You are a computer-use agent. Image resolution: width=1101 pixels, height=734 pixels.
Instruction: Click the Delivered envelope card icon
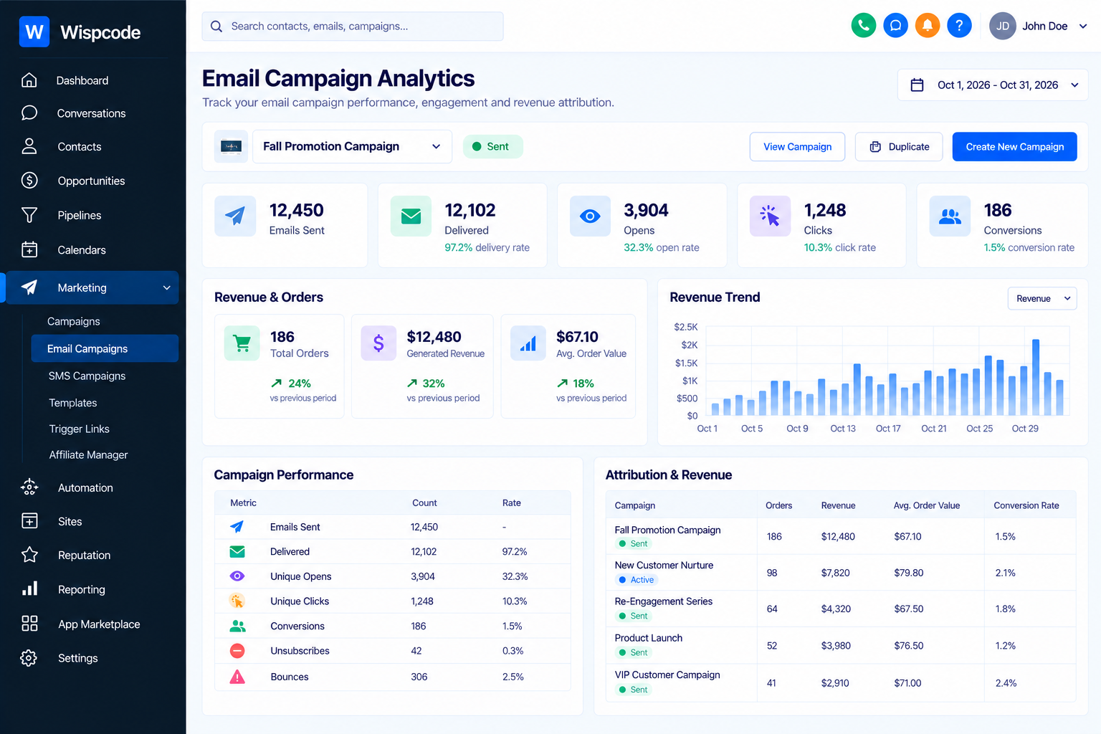[411, 216]
